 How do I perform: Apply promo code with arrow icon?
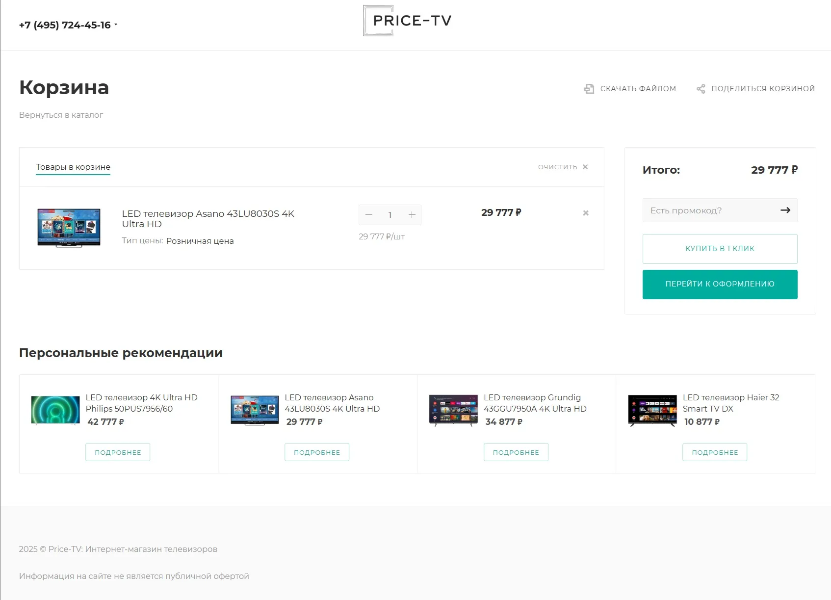[x=785, y=210]
